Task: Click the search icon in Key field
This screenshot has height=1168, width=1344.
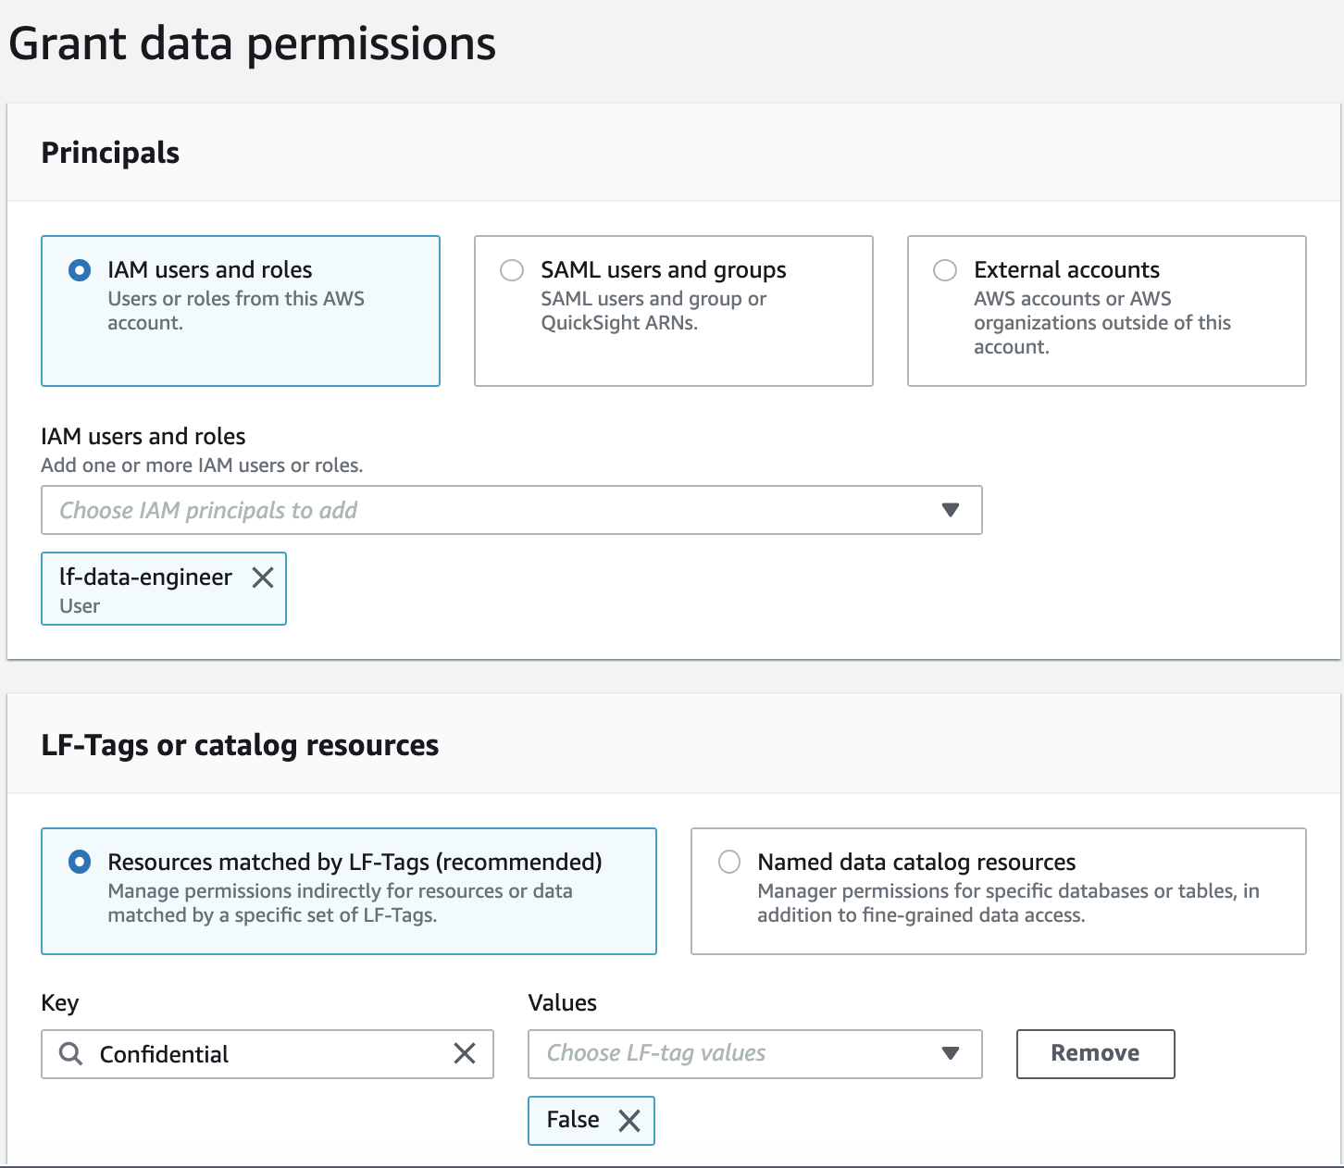Action: pos(70,1053)
